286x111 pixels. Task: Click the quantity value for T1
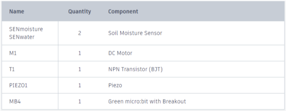point(80,69)
